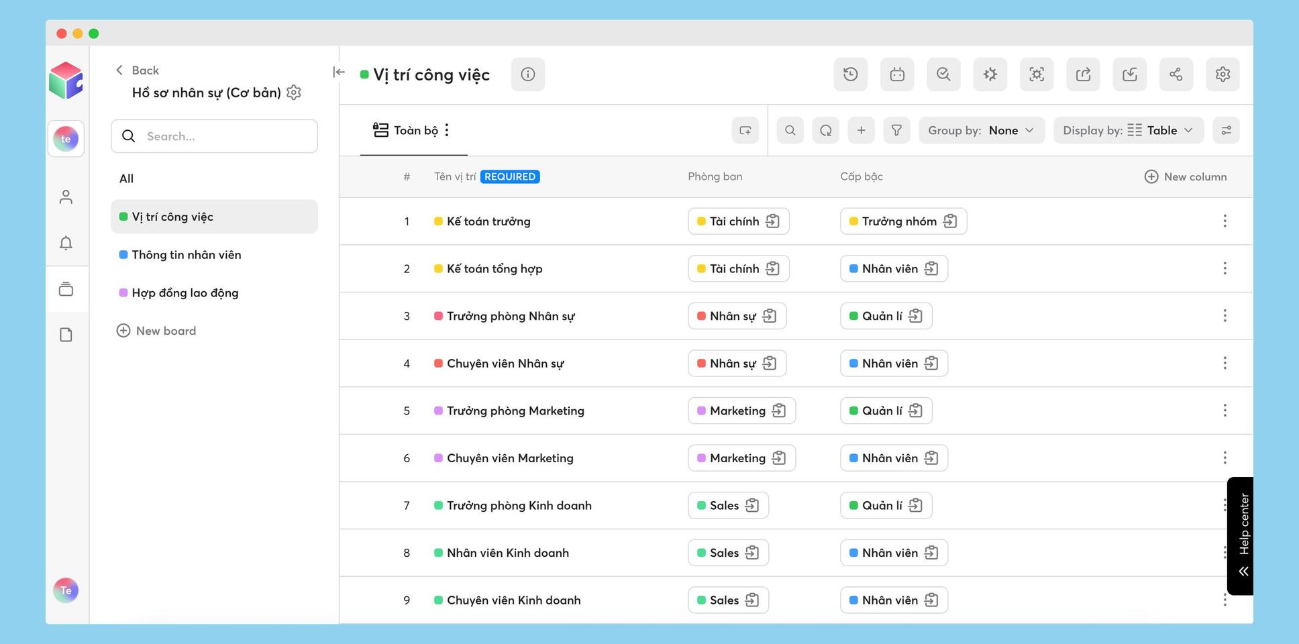Click the app cube logo
The width and height of the screenshot is (1299, 644).
[66, 80]
